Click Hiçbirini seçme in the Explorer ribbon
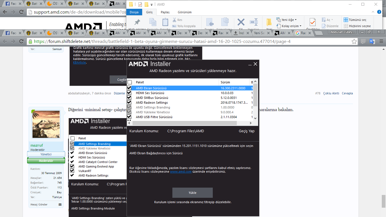This screenshot has height=217, width=386. click(x=357, y=26)
